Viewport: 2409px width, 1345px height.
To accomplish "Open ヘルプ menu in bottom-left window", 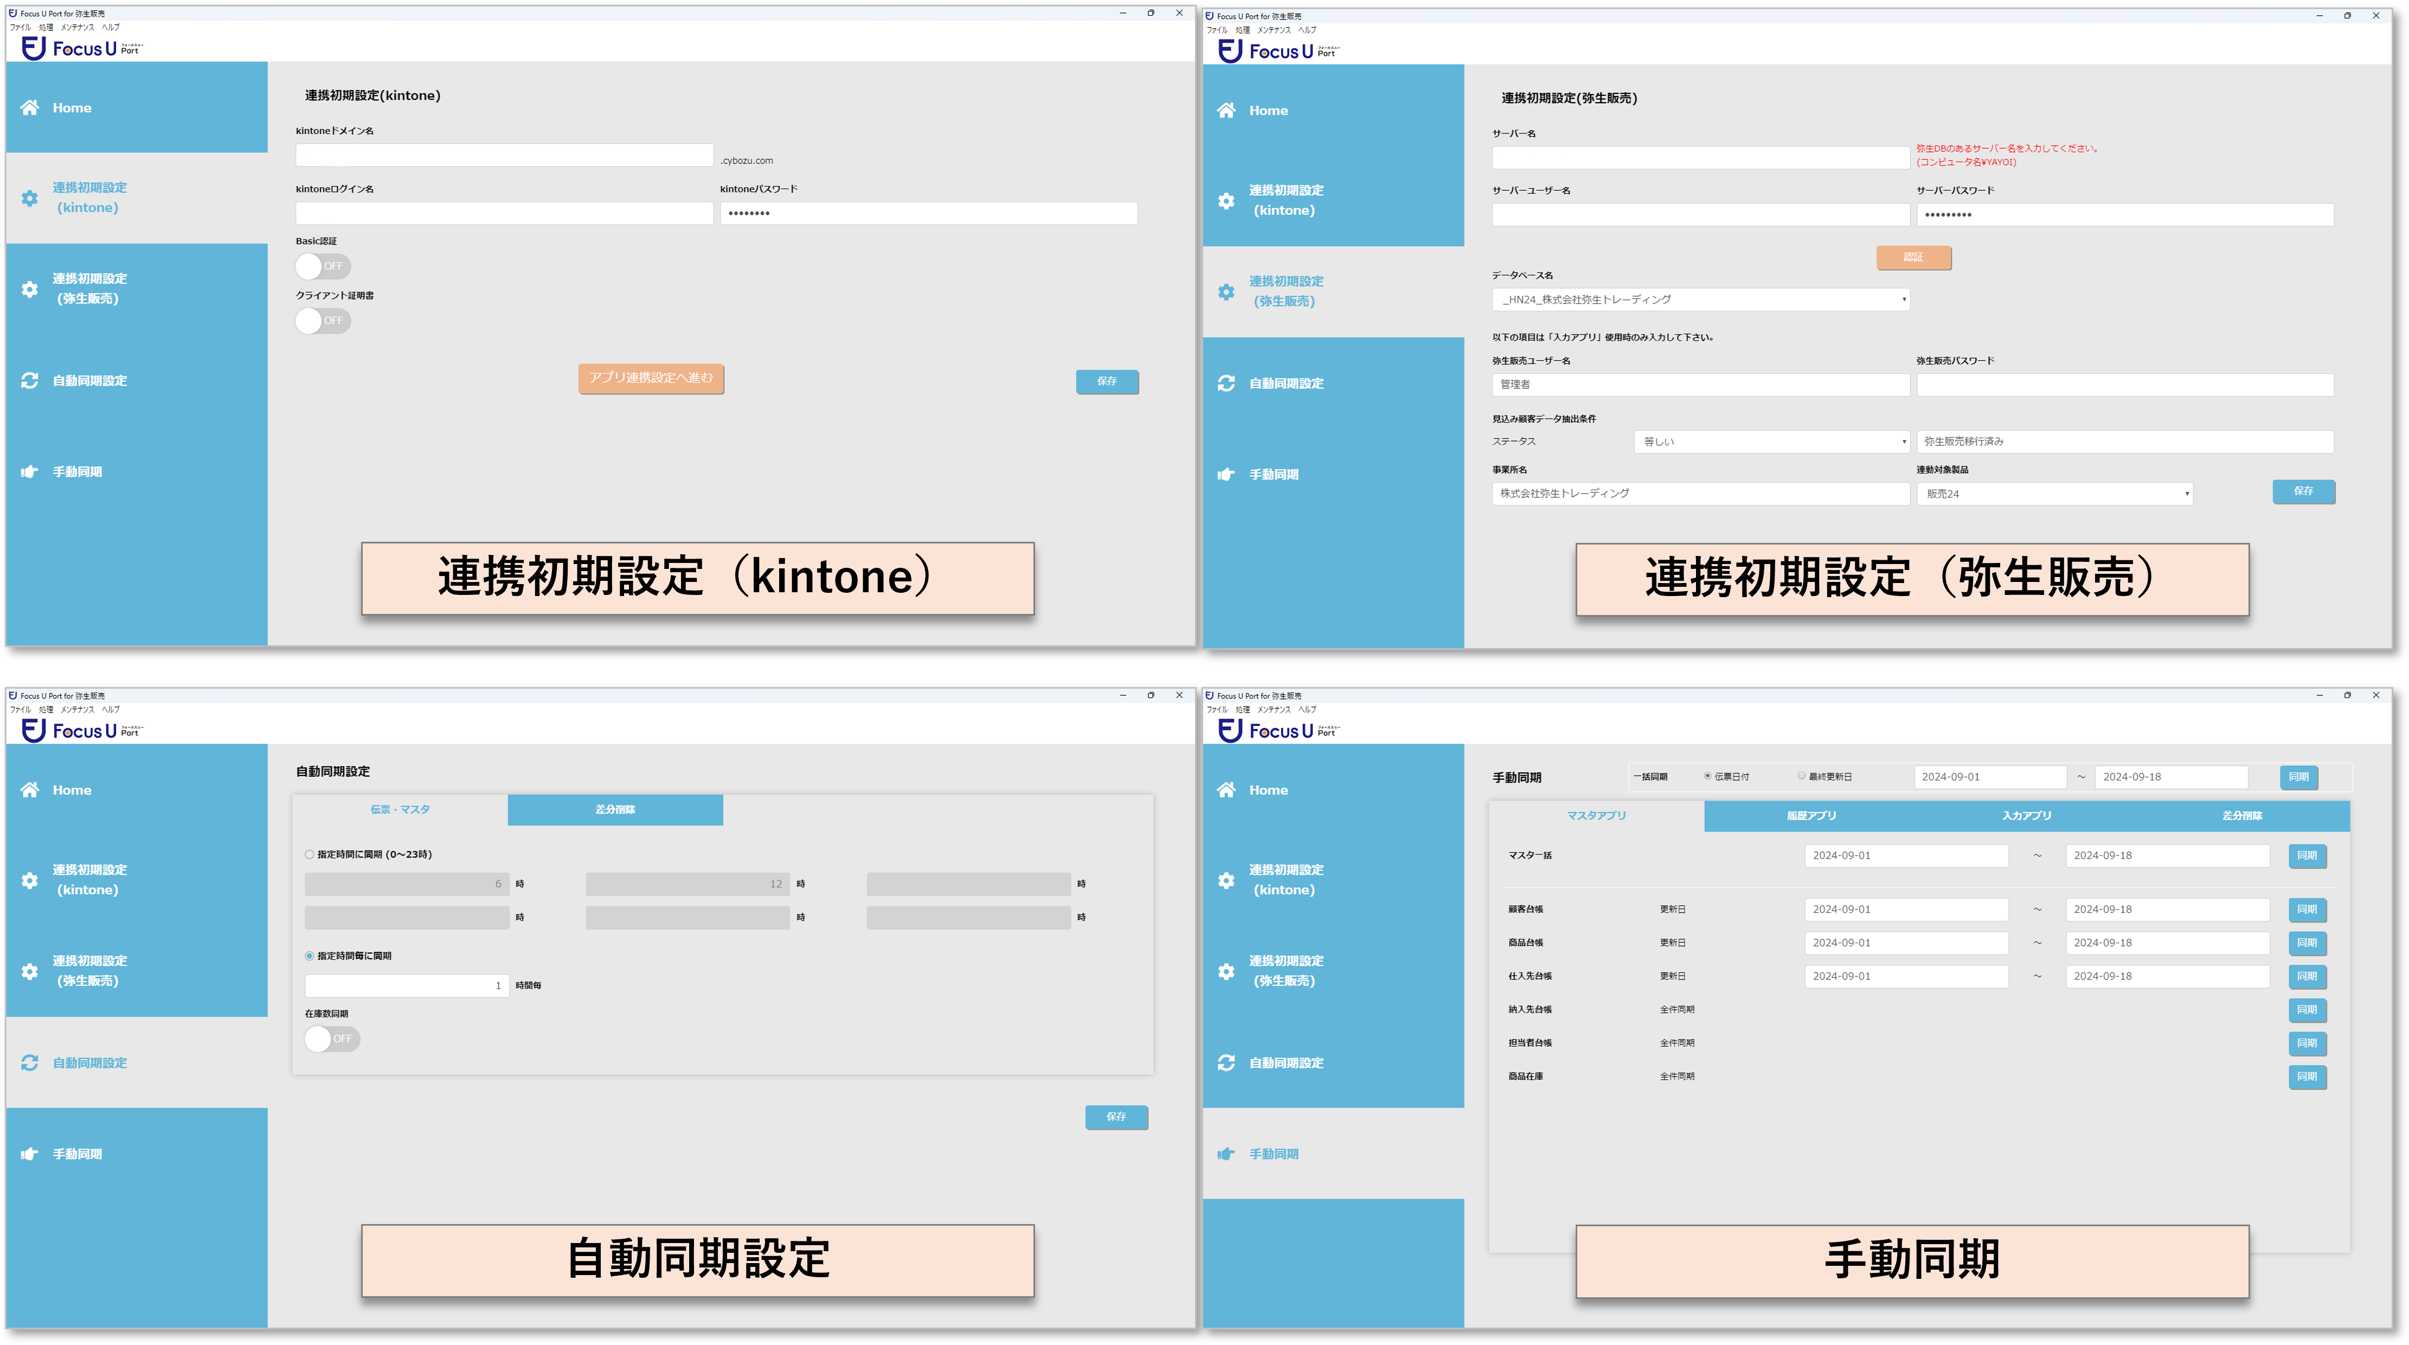I will pyautogui.click(x=111, y=709).
